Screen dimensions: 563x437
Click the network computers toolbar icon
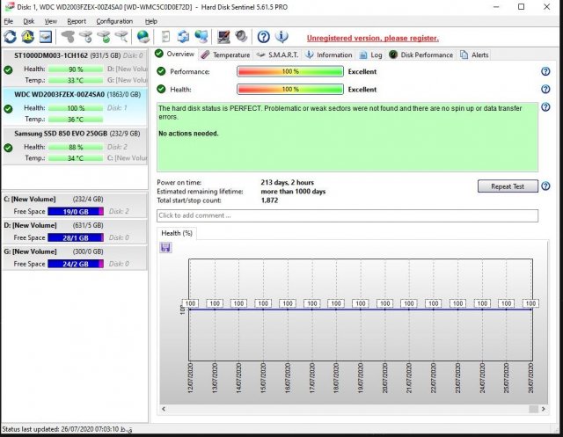click(202, 37)
